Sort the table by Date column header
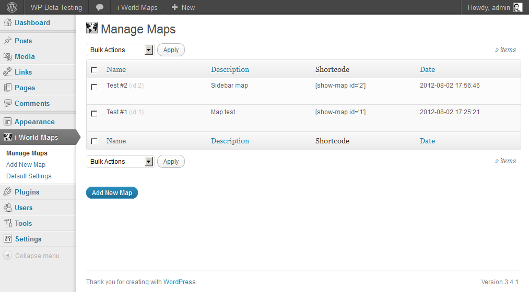 [x=427, y=69]
